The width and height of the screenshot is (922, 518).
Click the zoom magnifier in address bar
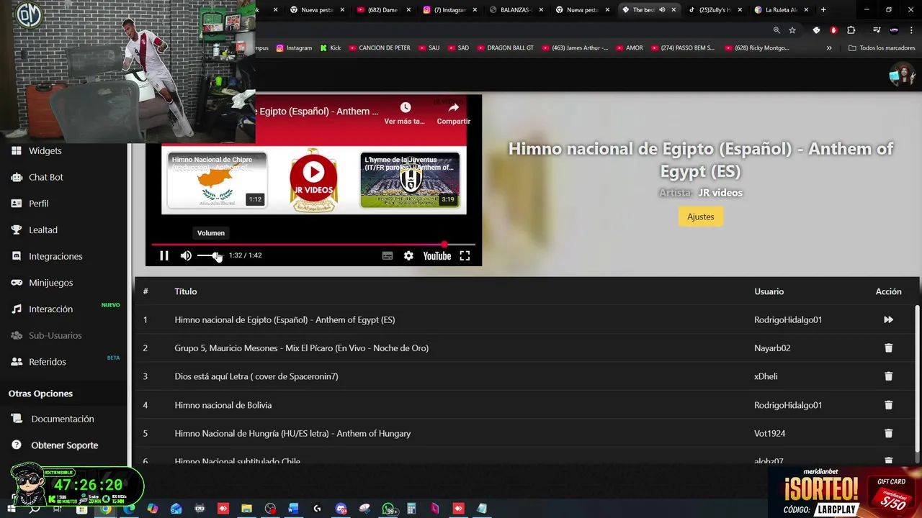[776, 30]
